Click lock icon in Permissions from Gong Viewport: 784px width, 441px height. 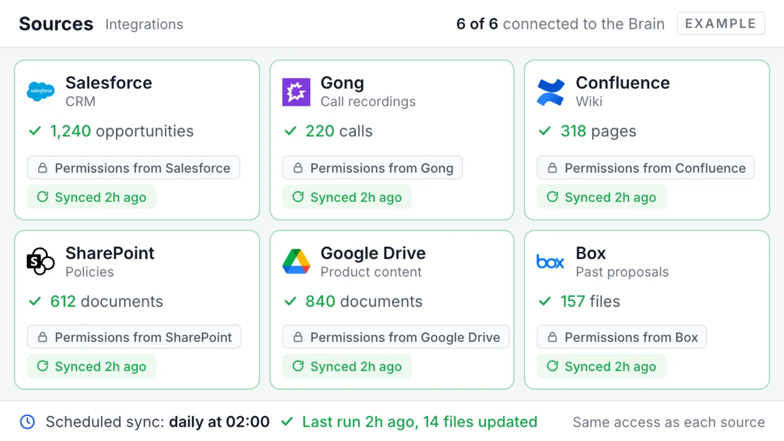pyautogui.click(x=298, y=168)
